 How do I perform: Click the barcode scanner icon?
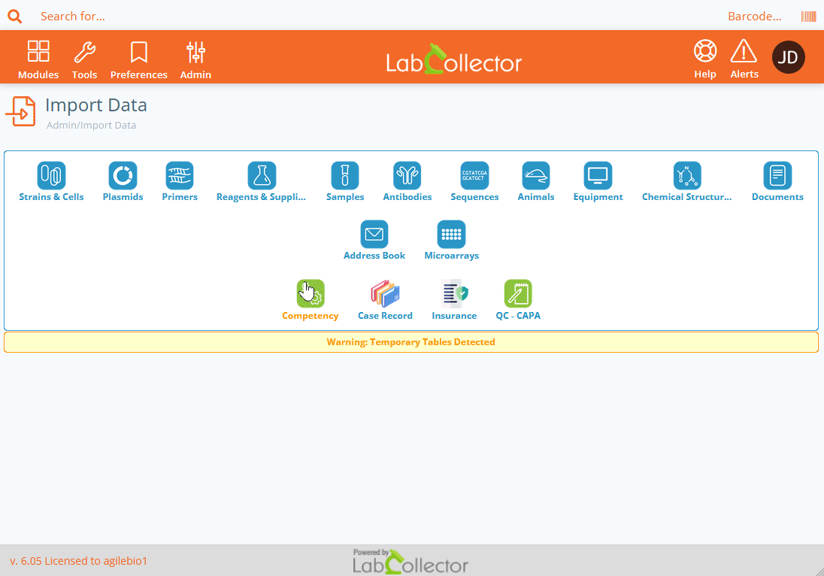pos(808,17)
